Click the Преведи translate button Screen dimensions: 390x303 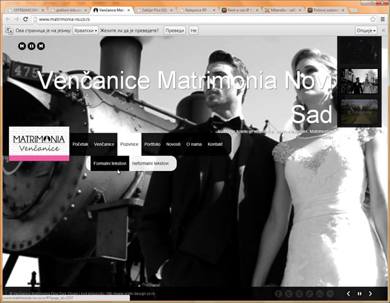click(175, 31)
